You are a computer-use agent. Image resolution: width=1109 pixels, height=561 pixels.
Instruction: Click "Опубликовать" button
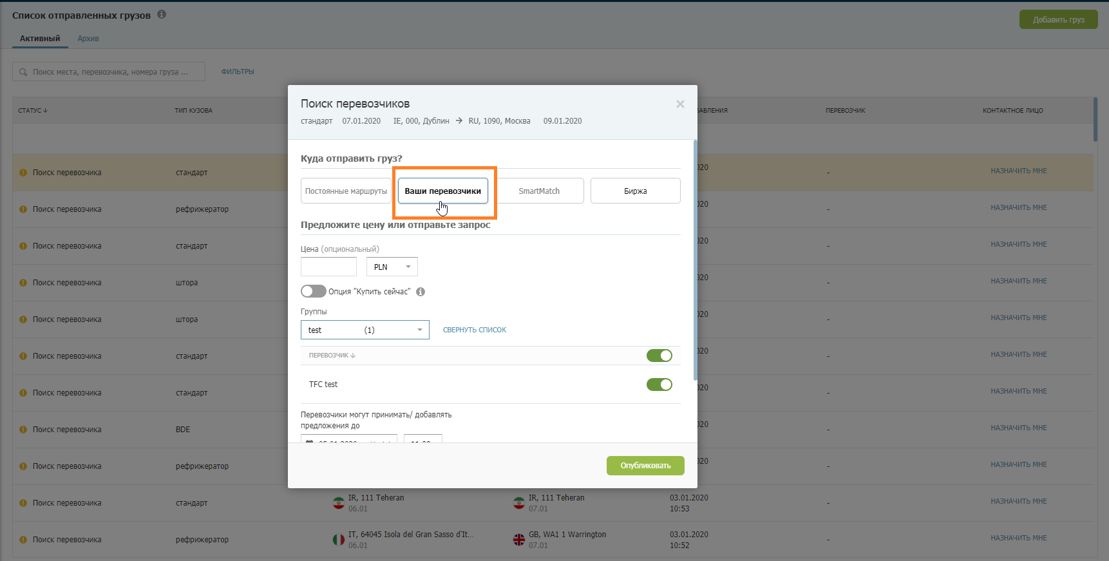pyautogui.click(x=645, y=466)
